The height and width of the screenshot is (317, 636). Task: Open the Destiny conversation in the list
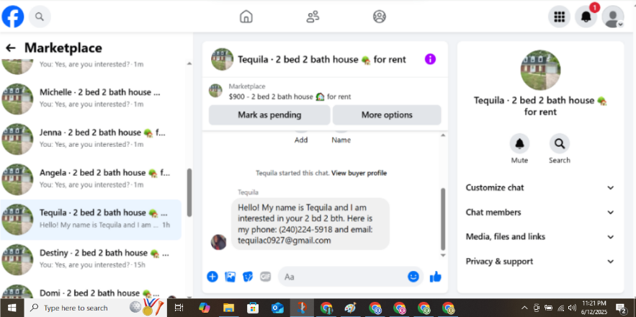coord(91,258)
